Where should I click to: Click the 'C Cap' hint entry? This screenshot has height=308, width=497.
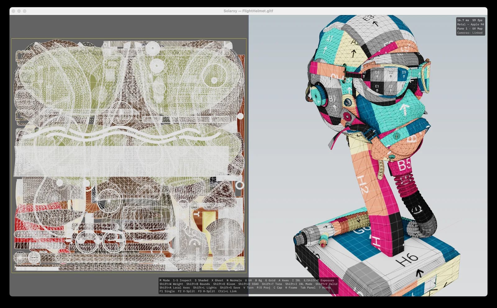[278, 288]
